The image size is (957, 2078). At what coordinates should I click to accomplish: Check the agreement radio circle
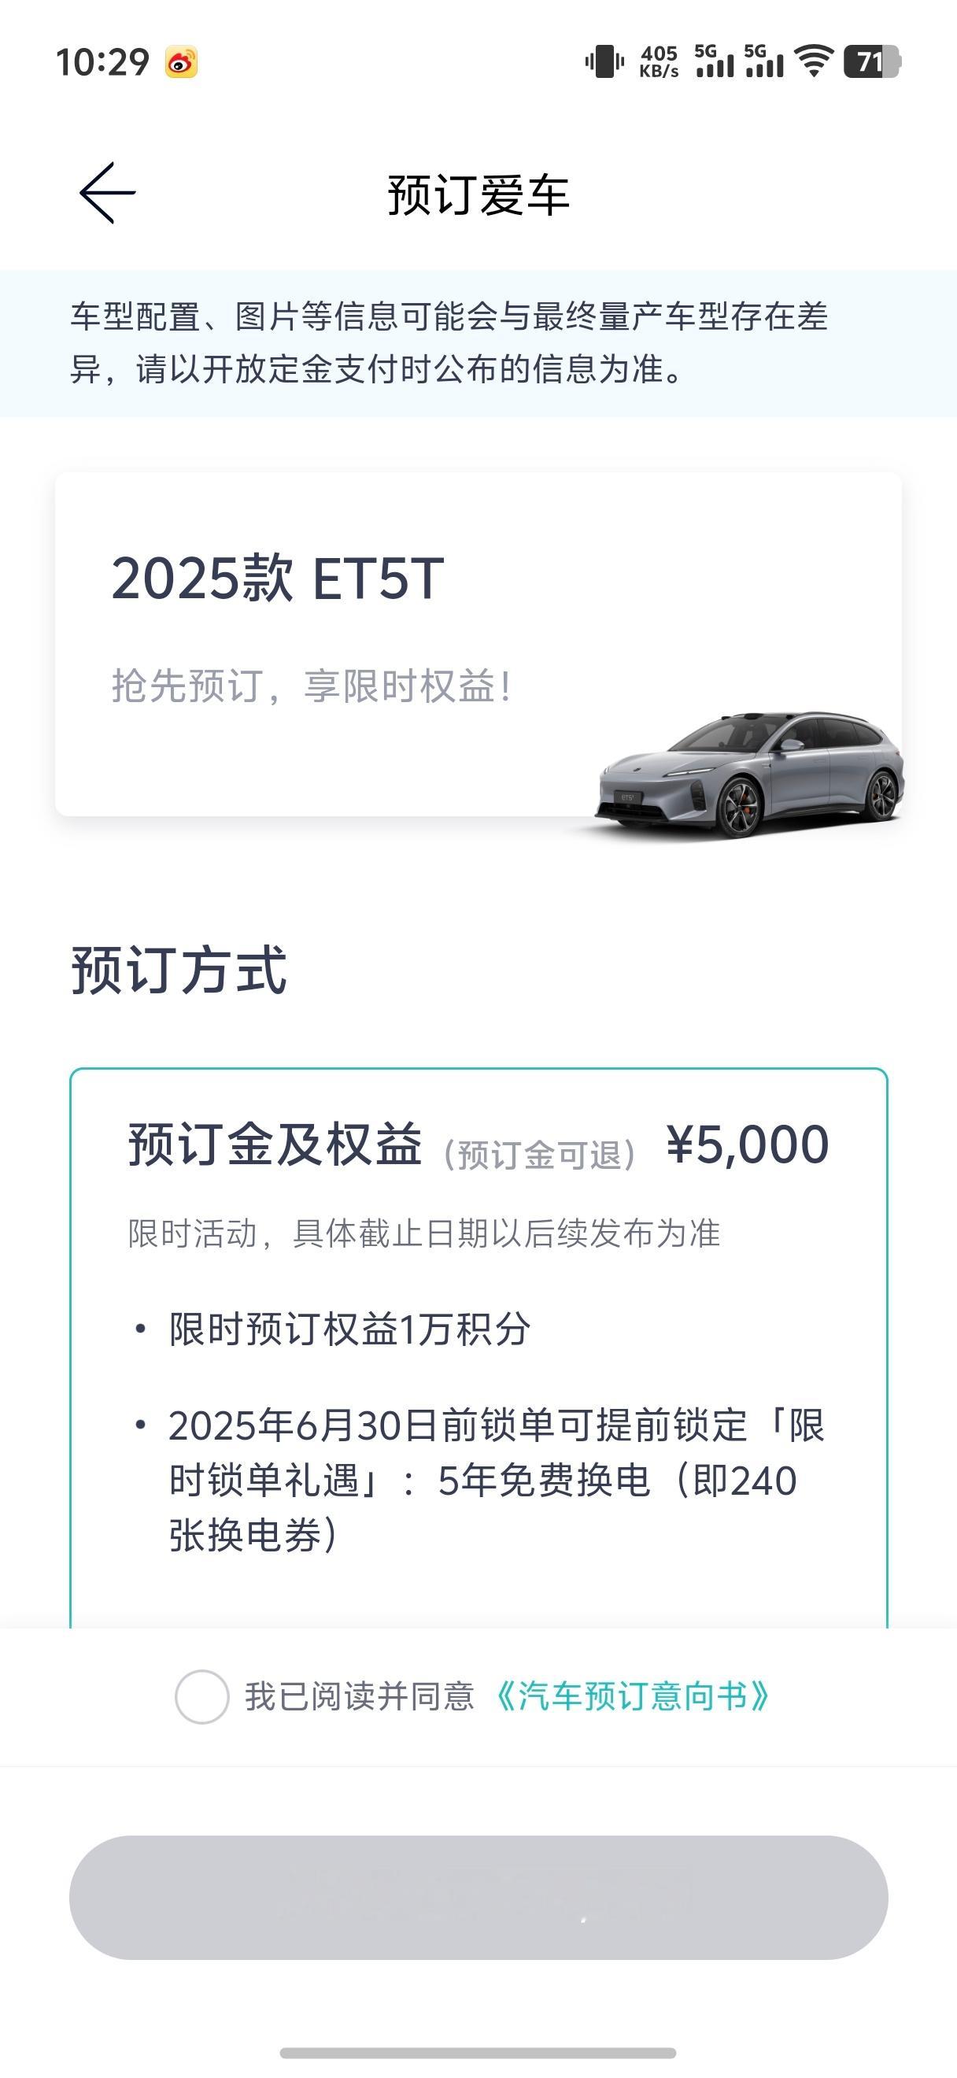(x=201, y=1696)
